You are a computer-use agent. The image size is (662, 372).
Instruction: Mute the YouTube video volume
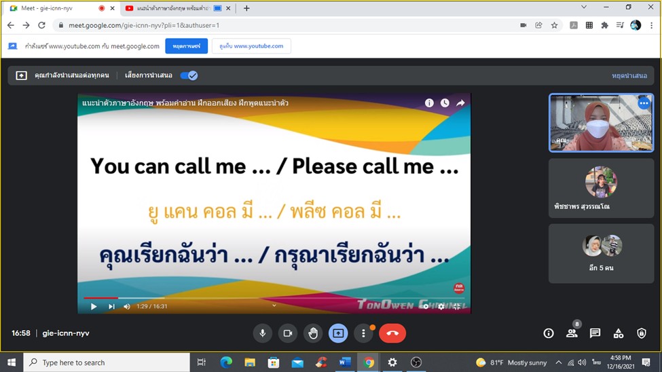tap(127, 307)
